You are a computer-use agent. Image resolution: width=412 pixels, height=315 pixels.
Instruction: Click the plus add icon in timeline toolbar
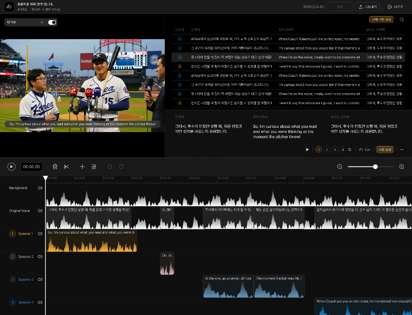(82, 167)
